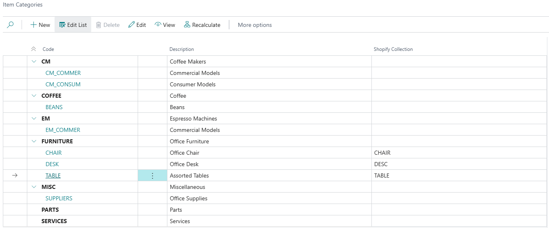Open TABLE row three-dot actions menu
This screenshot has height=228, width=549.
(152, 175)
